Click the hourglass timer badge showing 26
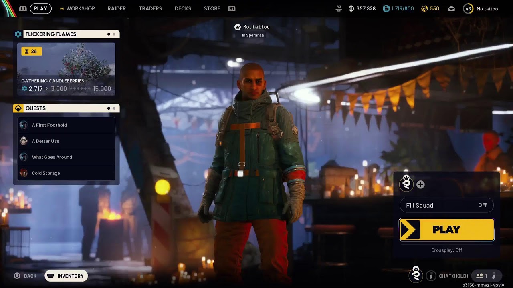 click(x=32, y=51)
